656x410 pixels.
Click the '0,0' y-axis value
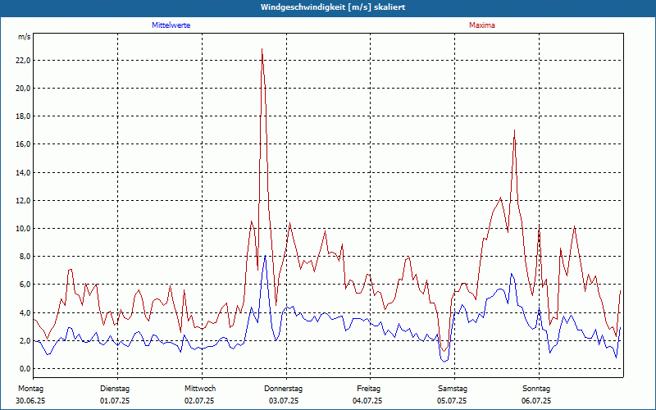(x=25, y=368)
